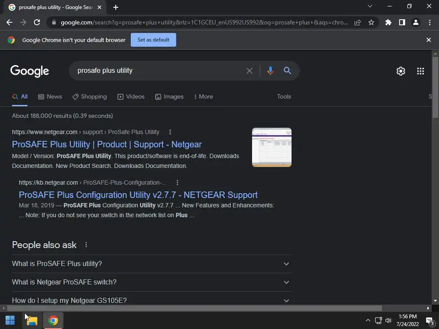The height and width of the screenshot is (329, 439).
Task: Open the taskbar clock and date
Action: pos(408,320)
